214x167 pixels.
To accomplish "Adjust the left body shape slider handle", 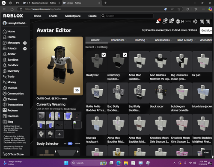I will pyautogui.click(x=56, y=151).
